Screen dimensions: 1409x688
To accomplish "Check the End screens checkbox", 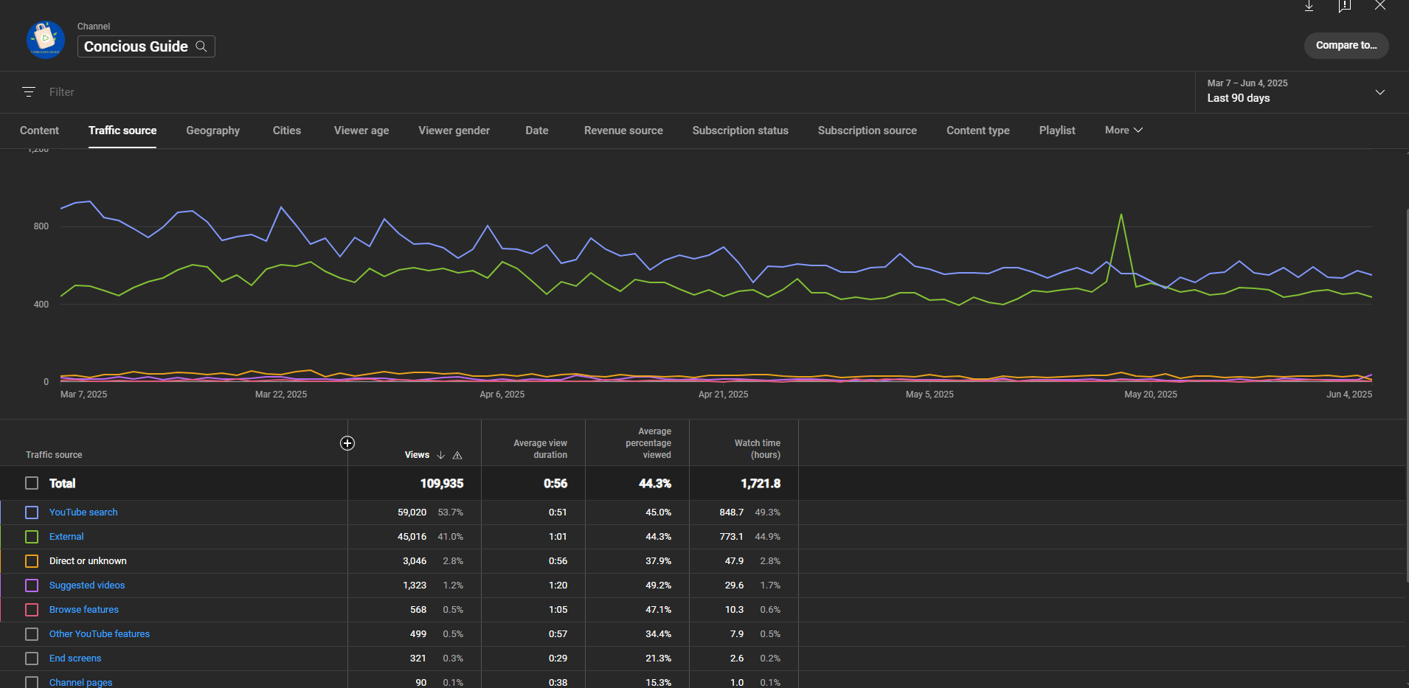I will 32,659.
